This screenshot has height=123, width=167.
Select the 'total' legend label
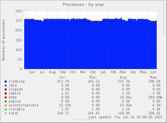(14, 113)
